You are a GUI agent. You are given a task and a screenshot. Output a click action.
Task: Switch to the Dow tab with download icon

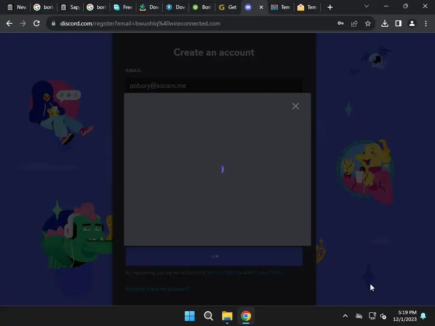tap(150, 8)
